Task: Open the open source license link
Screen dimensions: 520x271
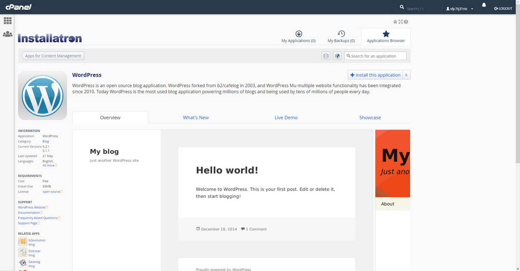Action: coord(52,192)
